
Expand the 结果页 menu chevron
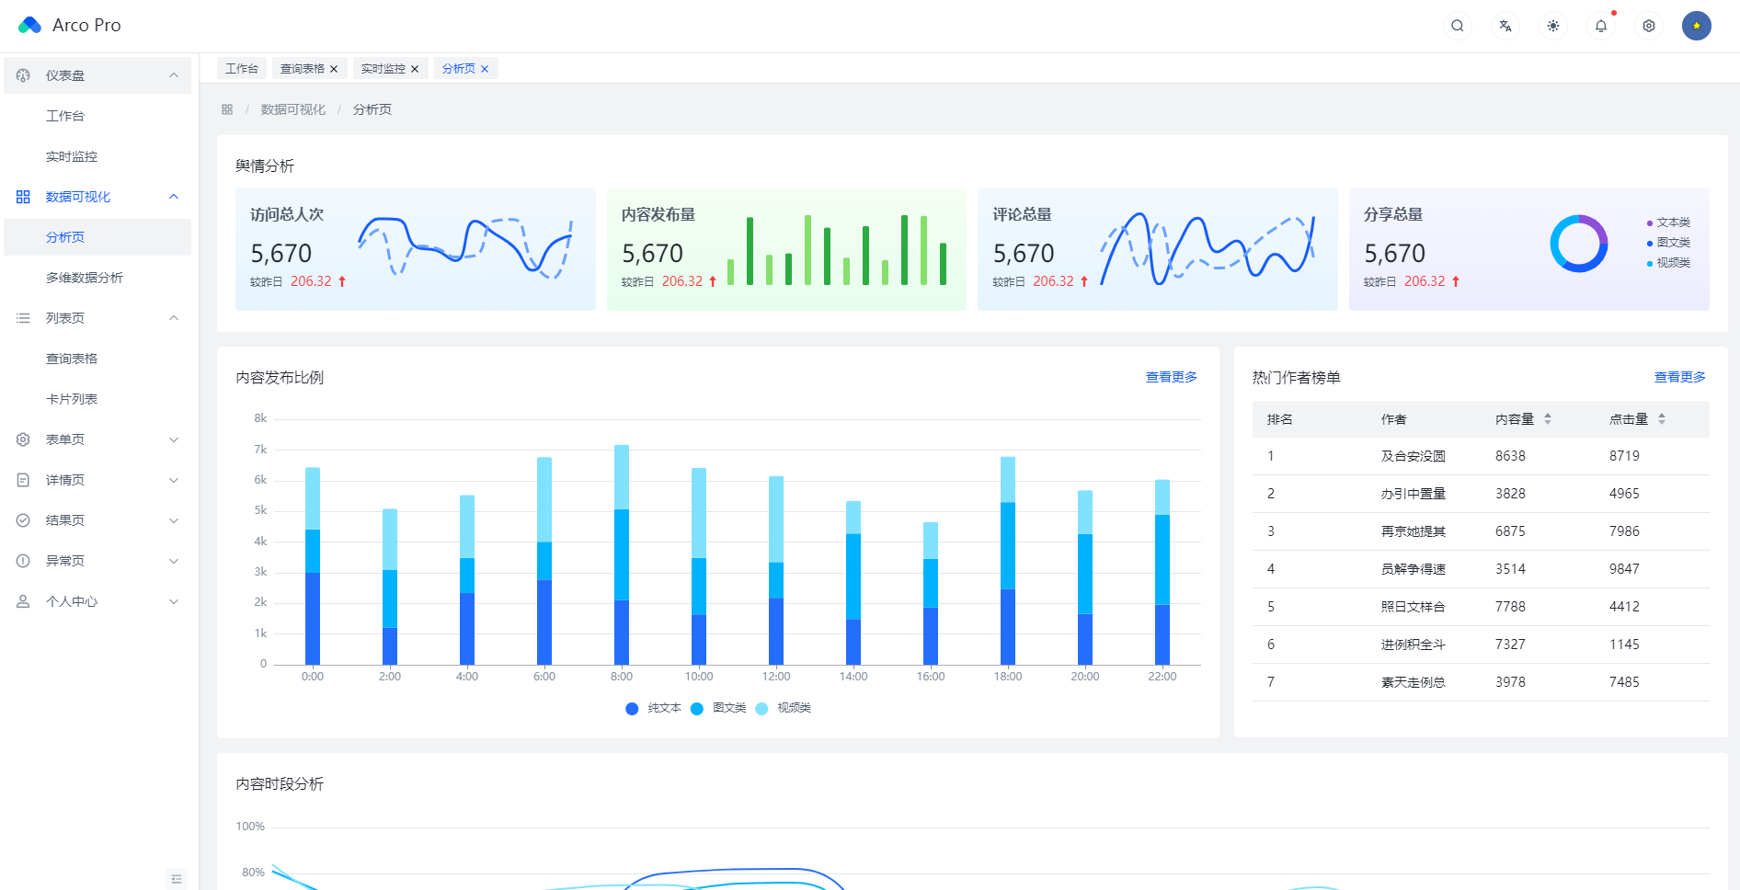point(174,520)
